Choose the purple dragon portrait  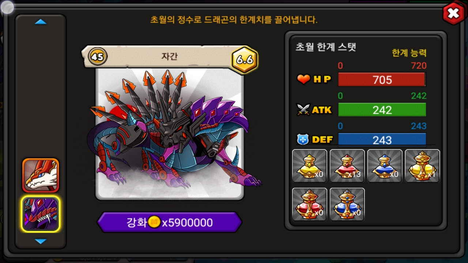click(x=41, y=214)
